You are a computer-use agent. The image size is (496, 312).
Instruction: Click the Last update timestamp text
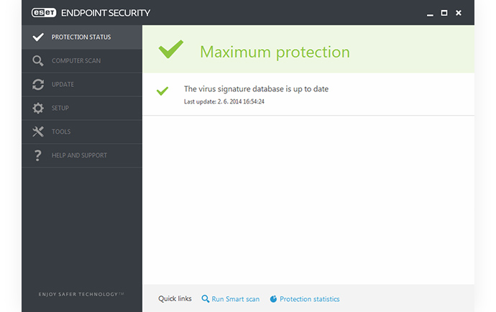tap(224, 101)
